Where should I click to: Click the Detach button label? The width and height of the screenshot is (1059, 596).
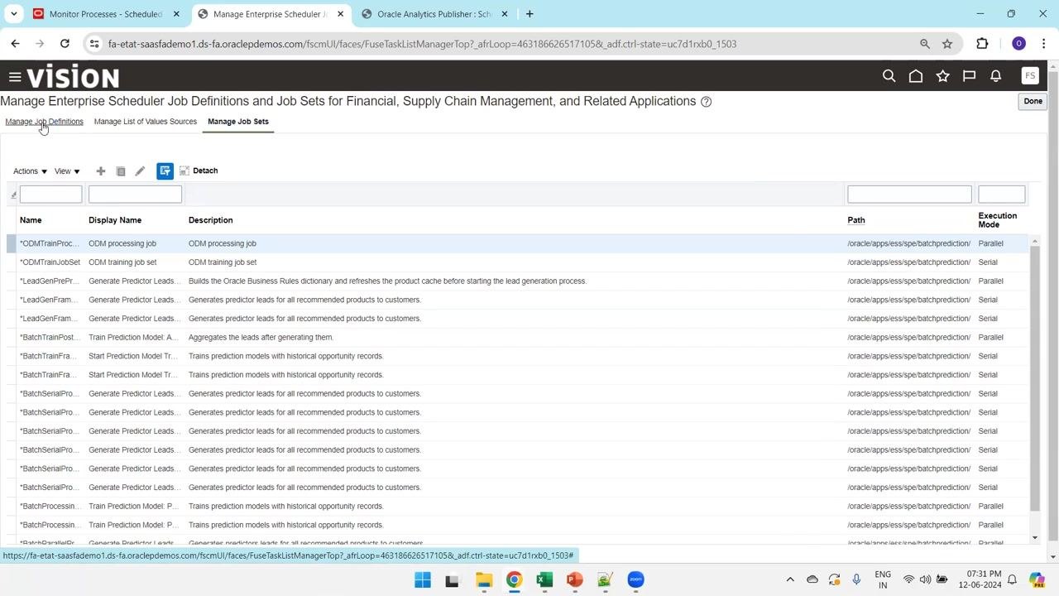[205, 171]
